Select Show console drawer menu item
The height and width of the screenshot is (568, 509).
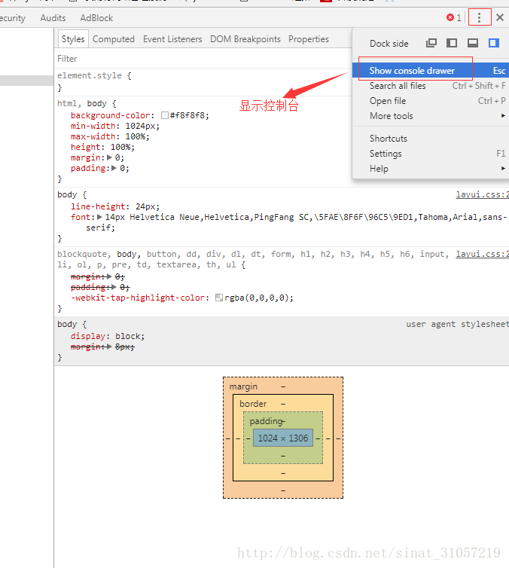click(431, 70)
